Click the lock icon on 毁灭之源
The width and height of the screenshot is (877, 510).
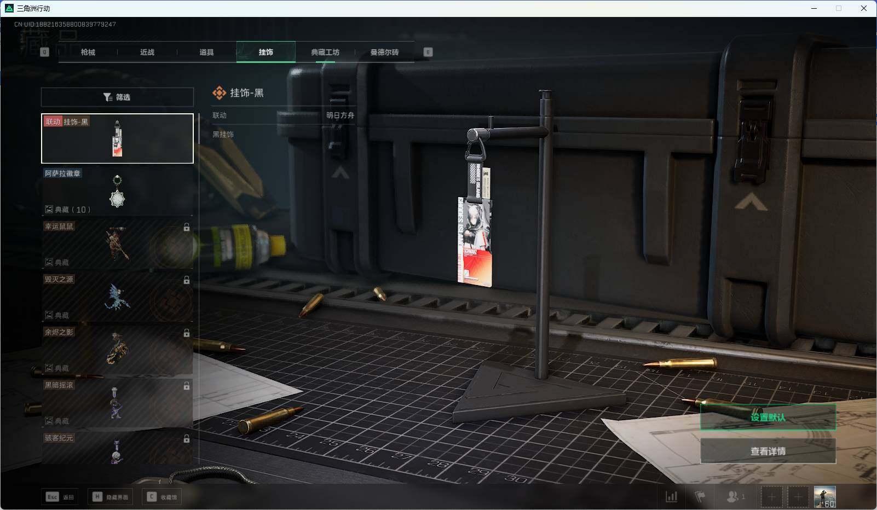tap(187, 280)
